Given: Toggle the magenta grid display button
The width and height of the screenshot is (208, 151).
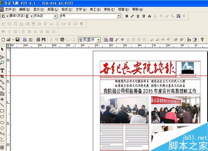Looking at the screenshot, I should [111, 40].
